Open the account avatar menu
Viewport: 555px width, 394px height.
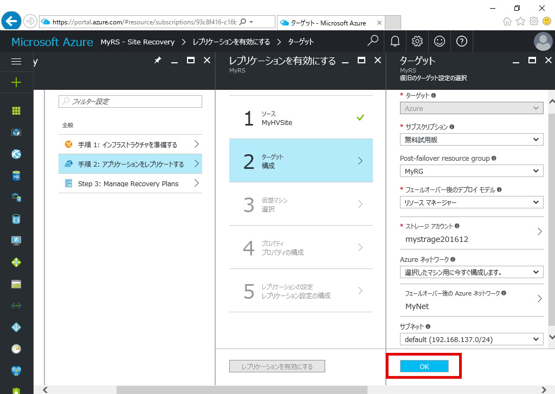[543, 41]
